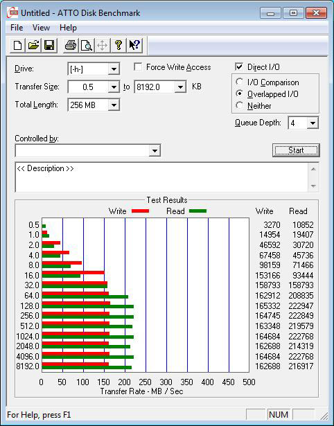Click the Print toolbar icon
This screenshot has height=426, width=334.
pos(71,45)
